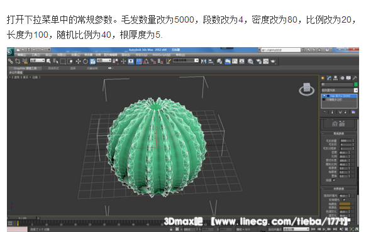
Task: Click the Tip Color swatch
Action: [345, 204]
